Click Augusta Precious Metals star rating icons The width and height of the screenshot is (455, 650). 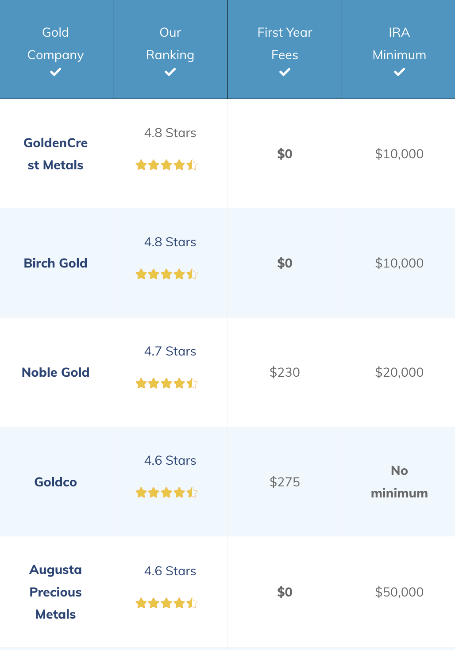(x=166, y=603)
